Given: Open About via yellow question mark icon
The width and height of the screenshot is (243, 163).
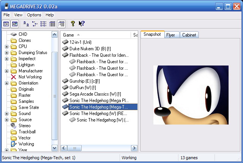Looking at the screenshot, I should click(x=73, y=24).
